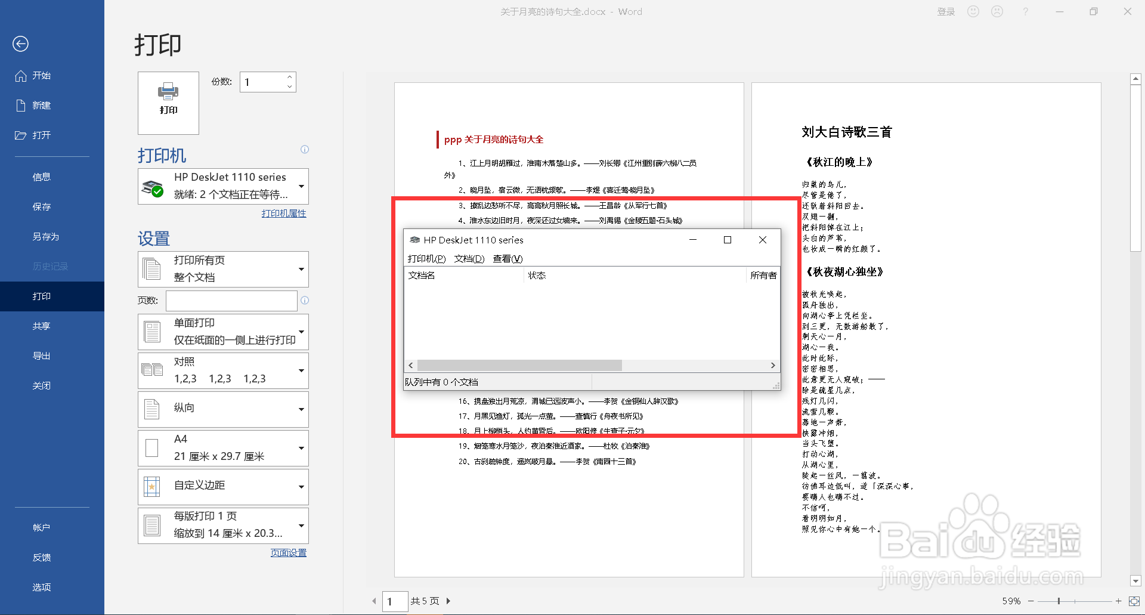1145x615 pixels.
Task: Click the second page preview thumbnail
Action: tap(926, 330)
